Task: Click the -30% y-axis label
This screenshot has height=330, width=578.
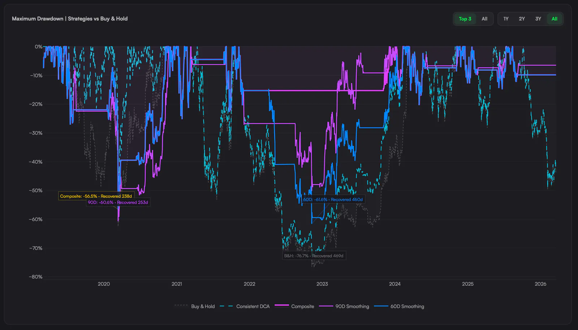Action: point(36,133)
